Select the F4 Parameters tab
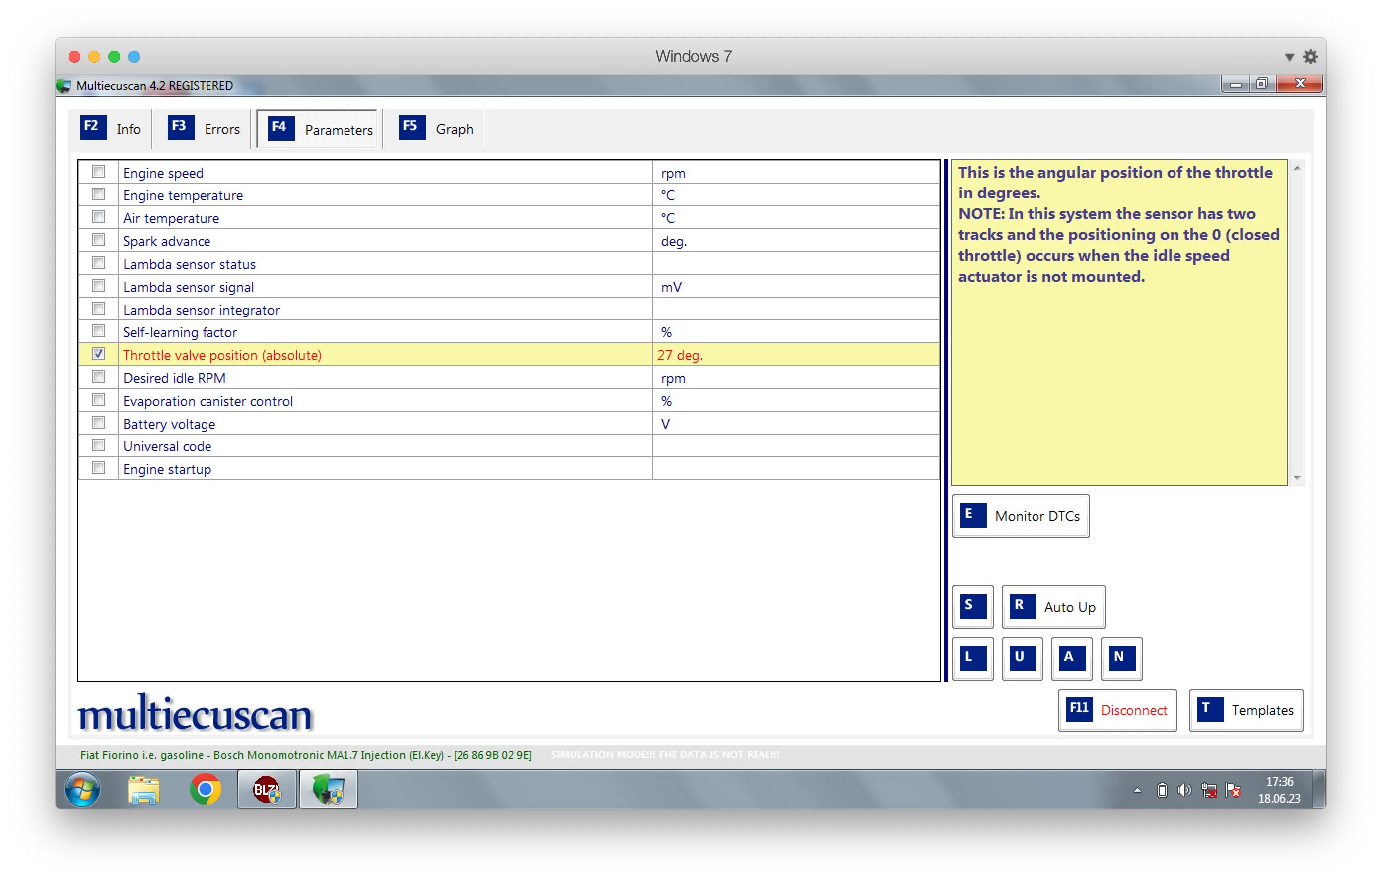This screenshot has width=1382, height=882. [317, 129]
